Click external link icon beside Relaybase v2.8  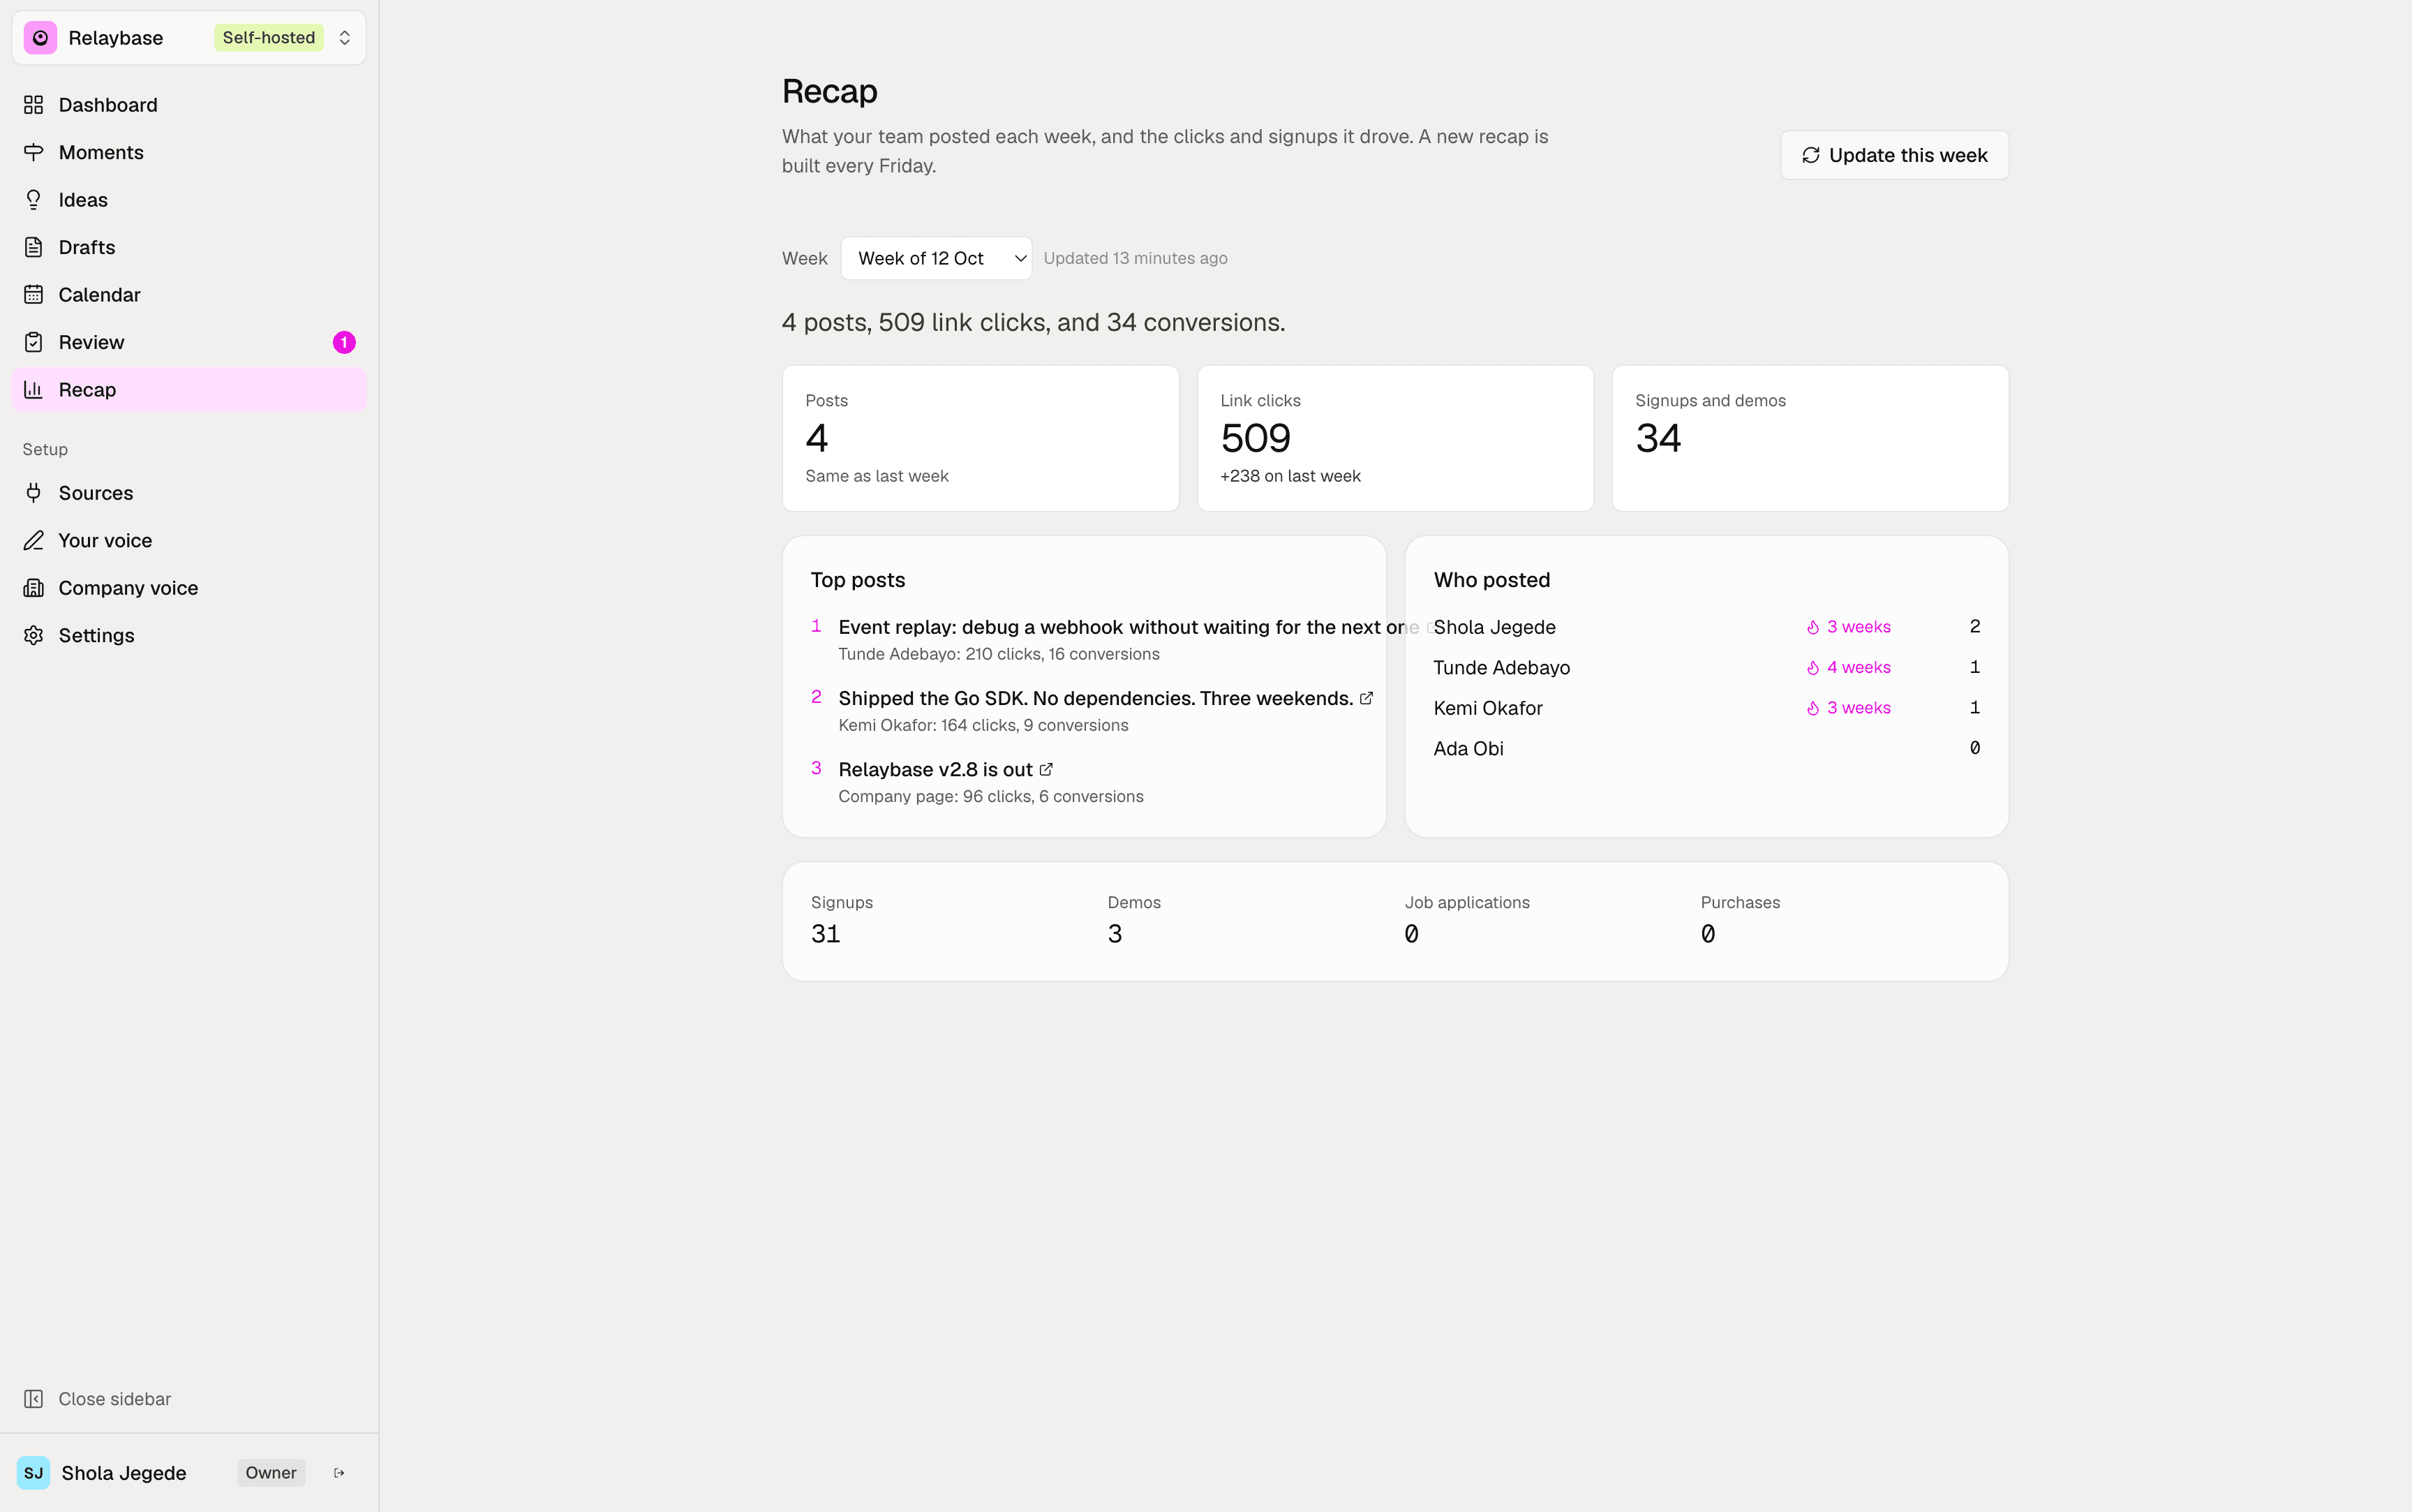[1045, 769]
